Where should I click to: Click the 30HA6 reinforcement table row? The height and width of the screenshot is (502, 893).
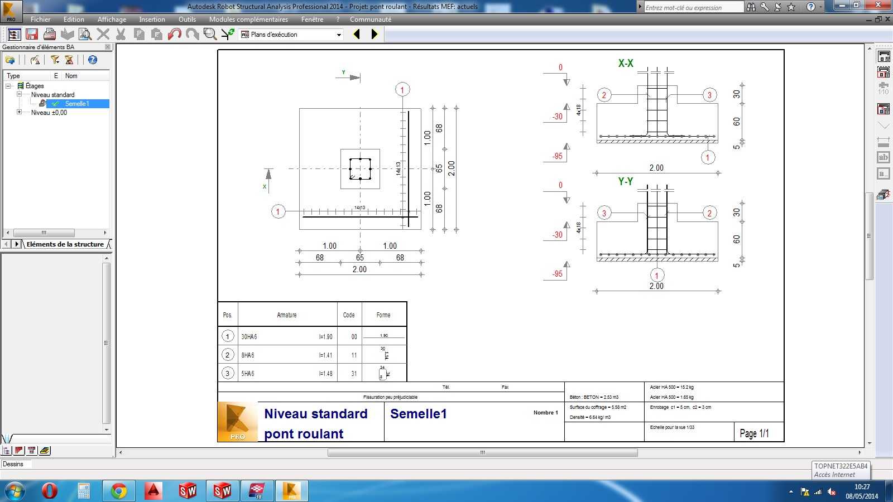coord(312,336)
